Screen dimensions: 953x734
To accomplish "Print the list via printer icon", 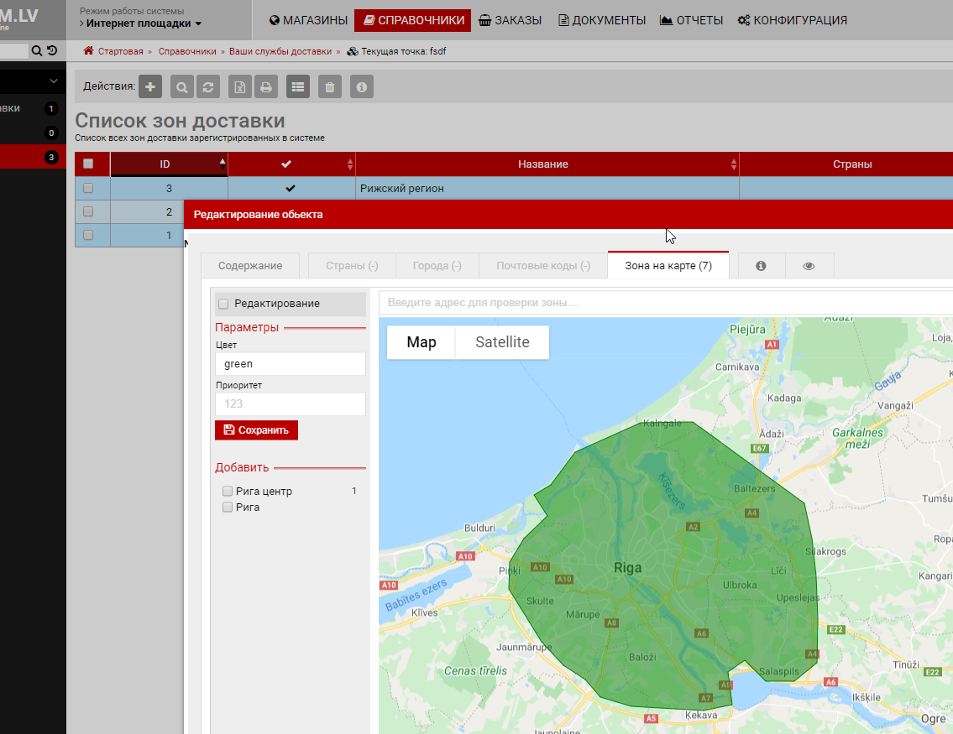I will [x=265, y=86].
